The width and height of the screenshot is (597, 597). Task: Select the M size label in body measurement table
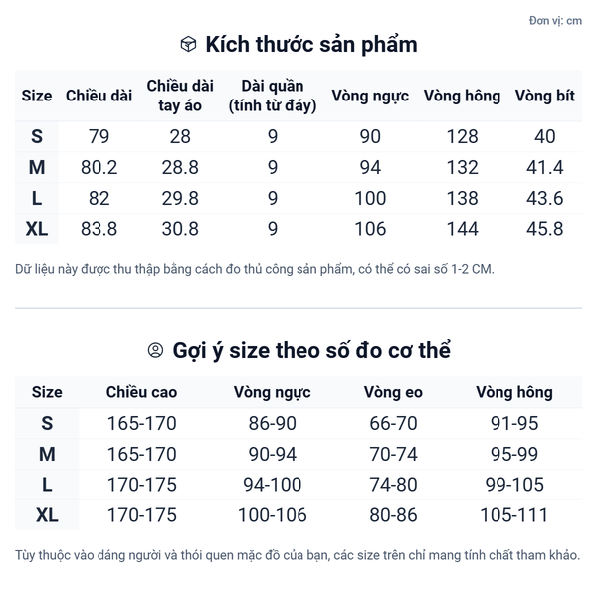(x=47, y=455)
